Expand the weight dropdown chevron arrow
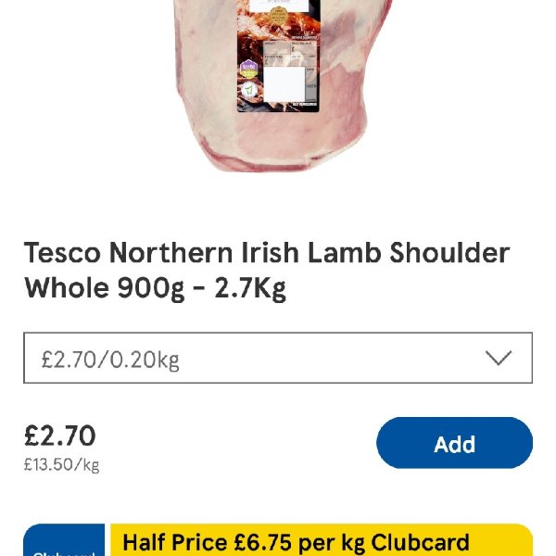The width and height of the screenshot is (556, 556). (x=499, y=358)
